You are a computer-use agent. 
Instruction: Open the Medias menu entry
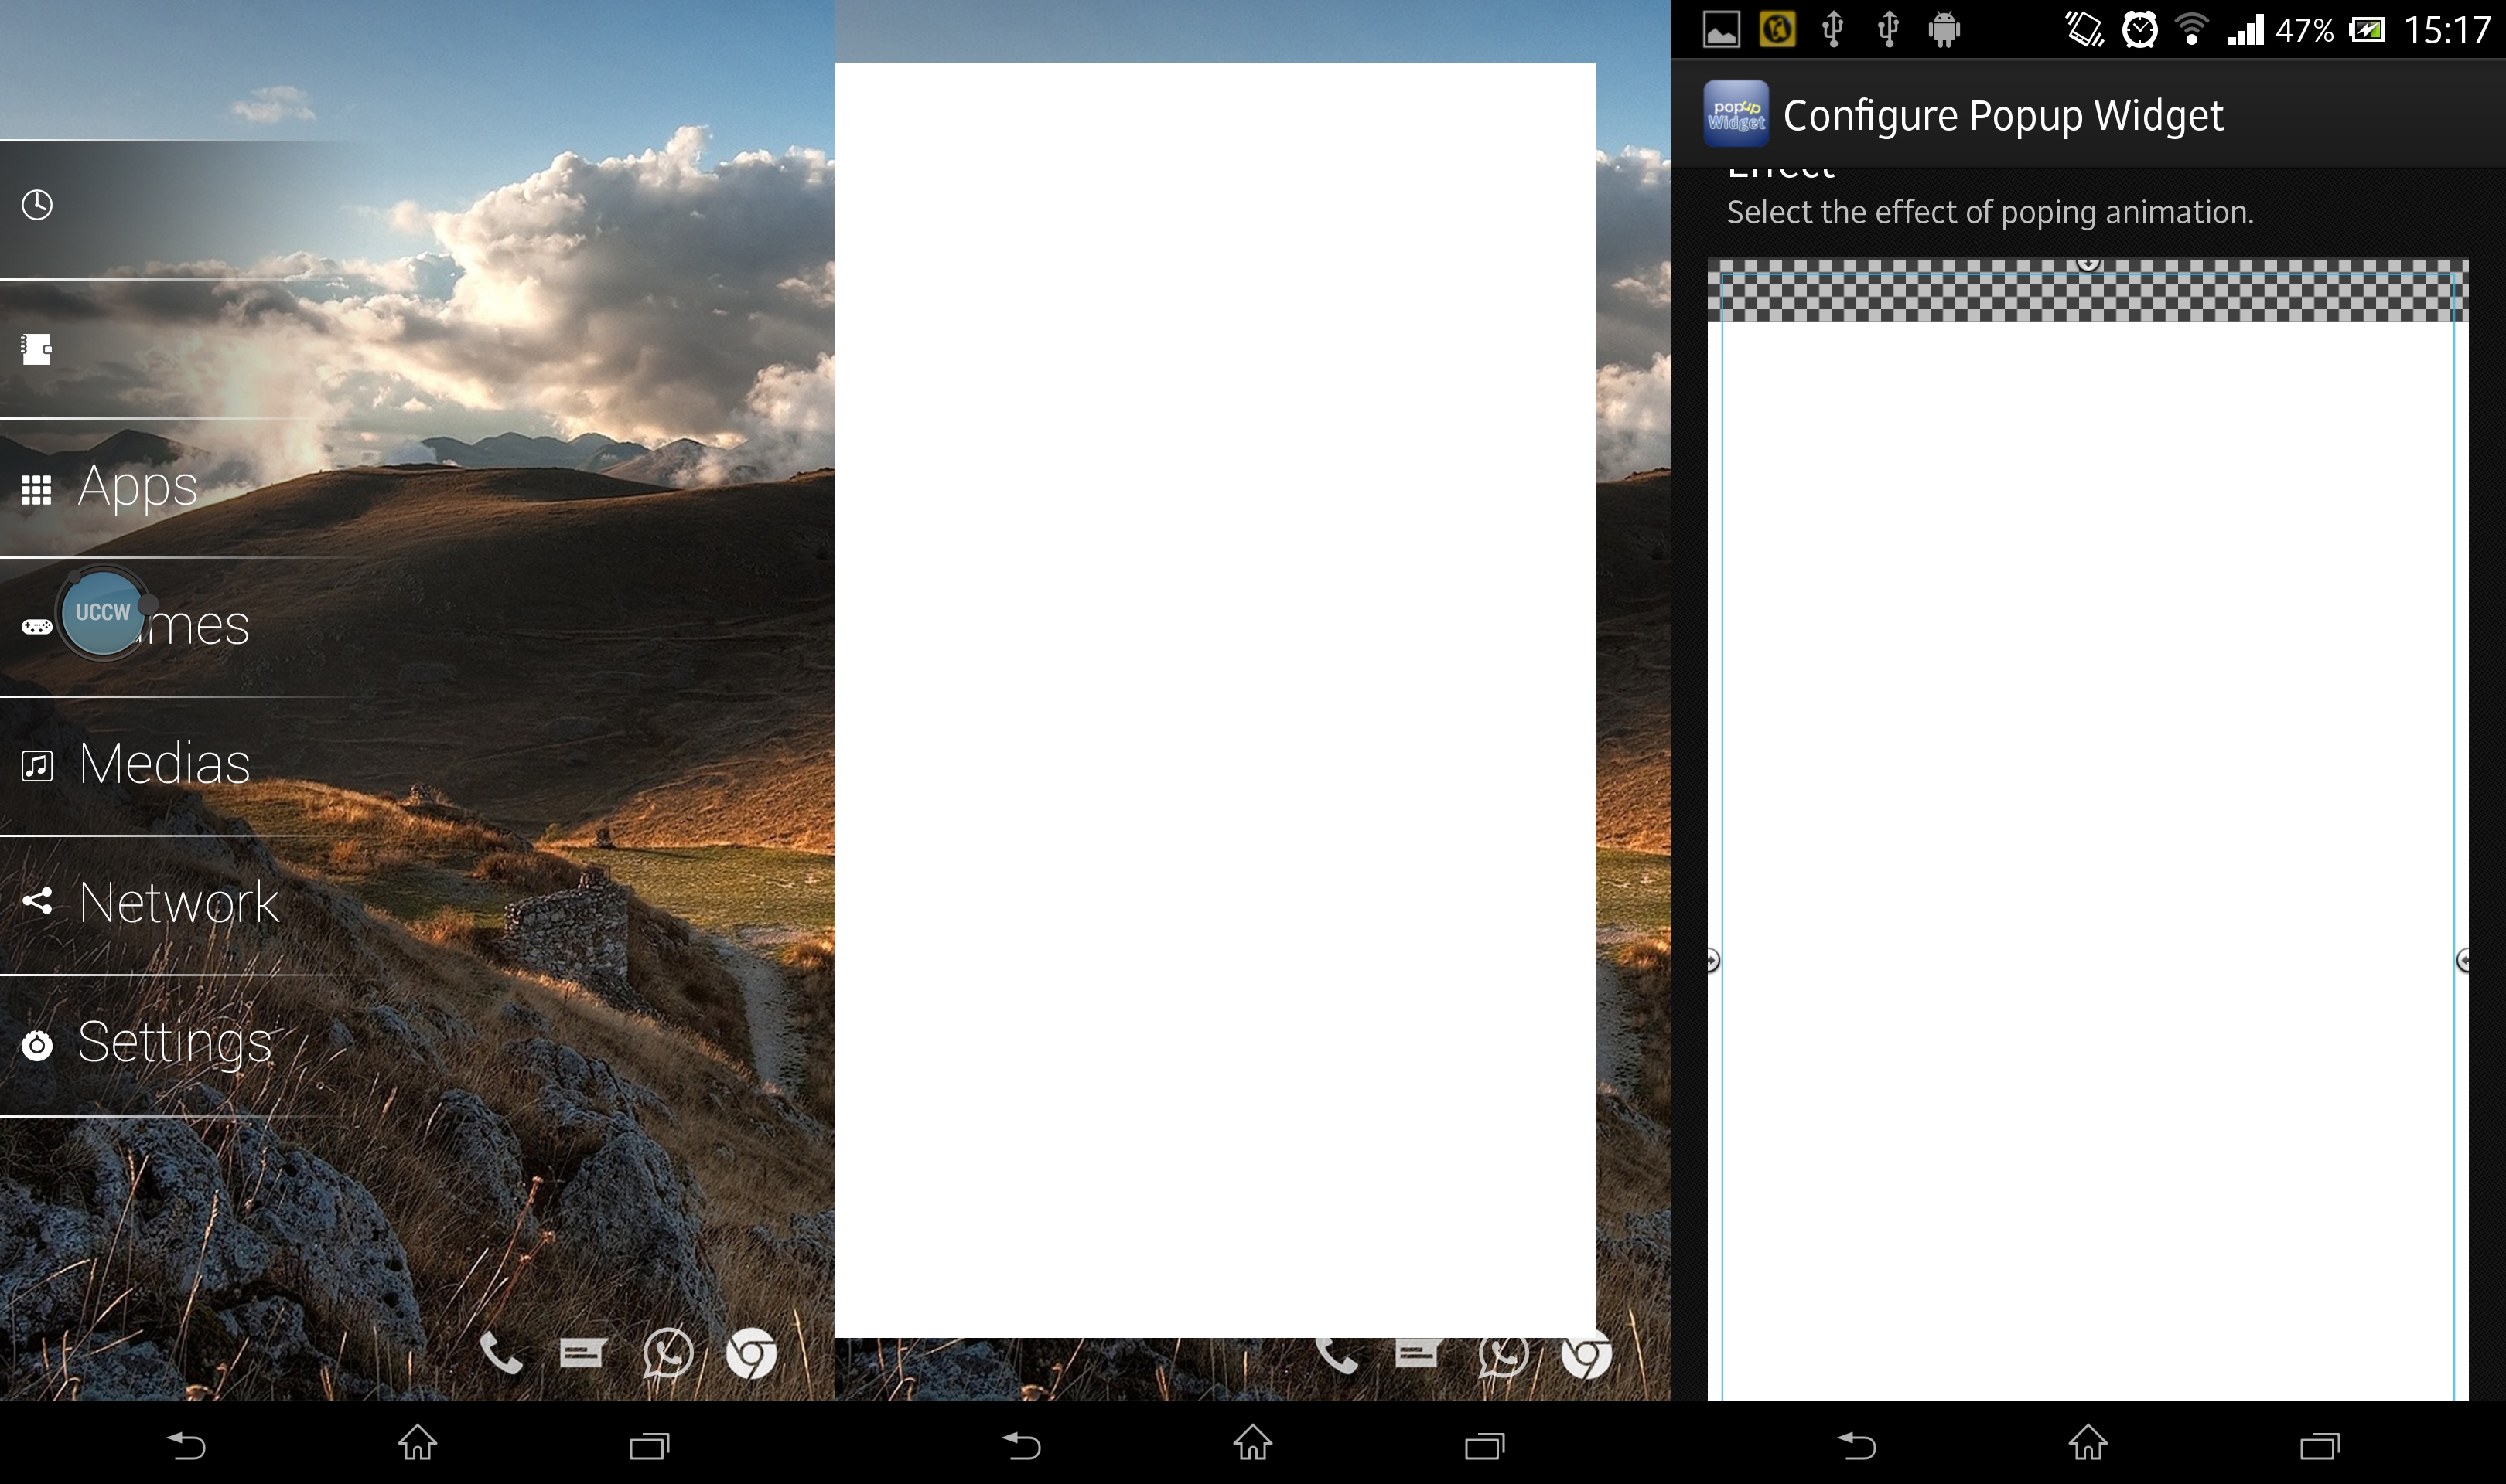(x=164, y=765)
